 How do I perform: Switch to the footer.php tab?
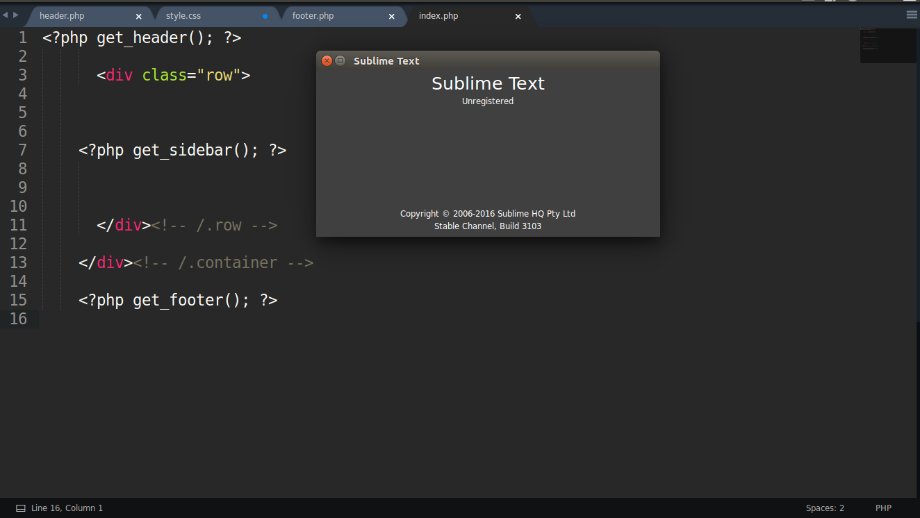(x=313, y=16)
